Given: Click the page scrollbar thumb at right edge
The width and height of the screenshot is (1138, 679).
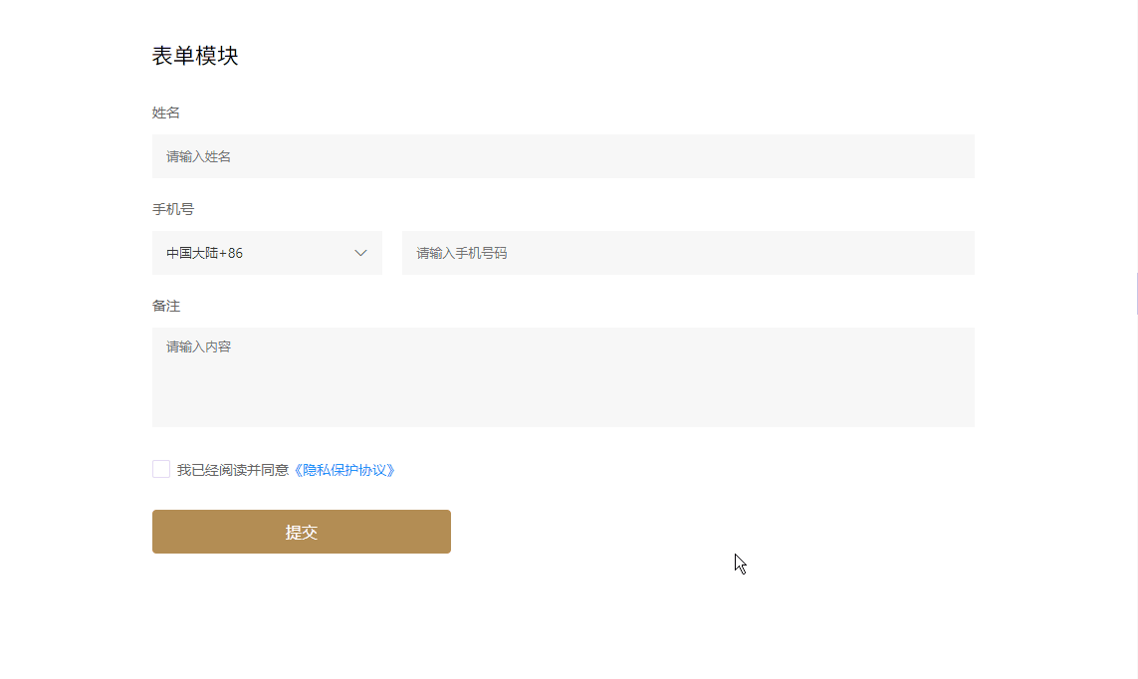Looking at the screenshot, I should click(1136, 294).
